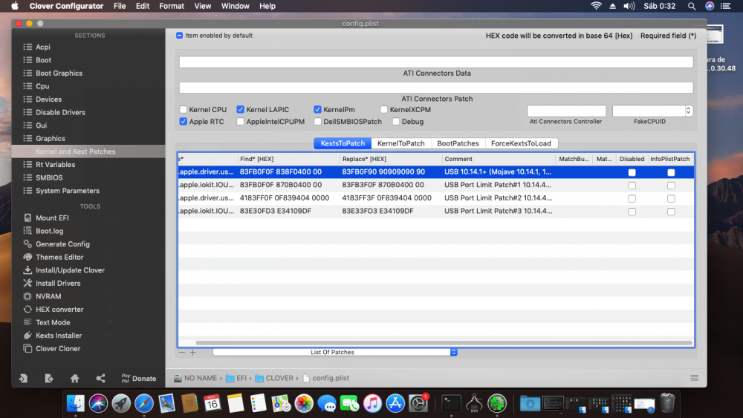Screen dimensions: 743x418
Task: Toggle Disabled for USB Port Limit Patch#1
Action: 632,186
